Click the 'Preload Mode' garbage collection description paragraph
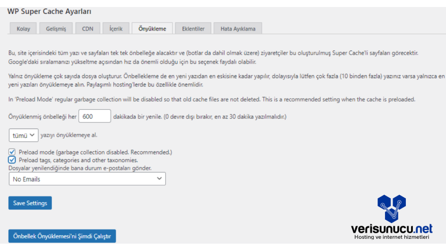The image size is (446, 251). click(212, 99)
